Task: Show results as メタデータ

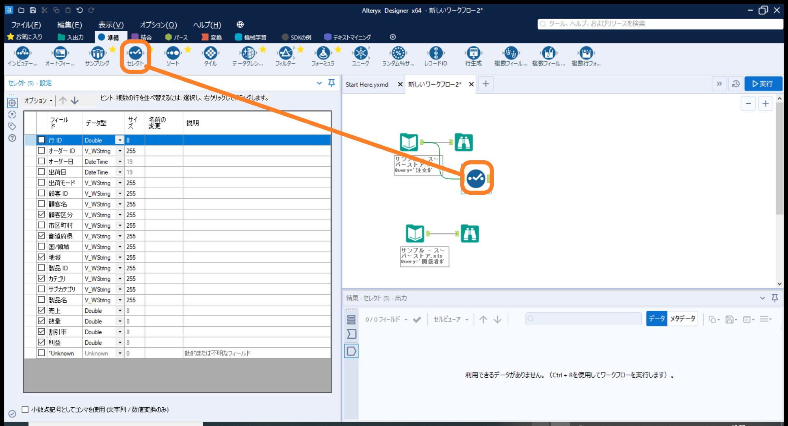Action: click(x=682, y=319)
